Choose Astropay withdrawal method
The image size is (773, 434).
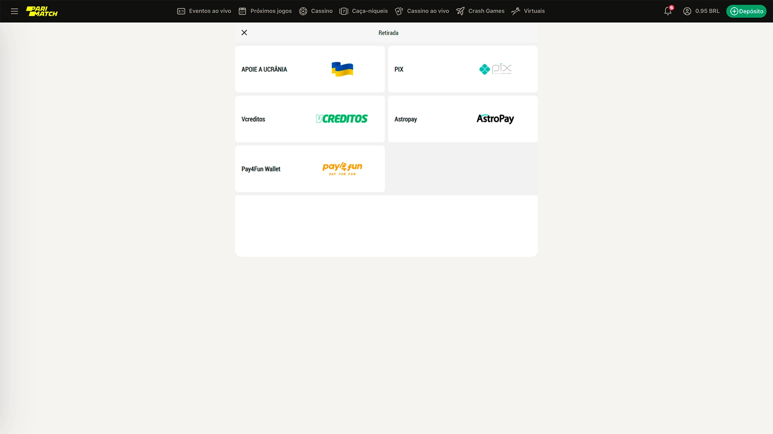point(463,119)
